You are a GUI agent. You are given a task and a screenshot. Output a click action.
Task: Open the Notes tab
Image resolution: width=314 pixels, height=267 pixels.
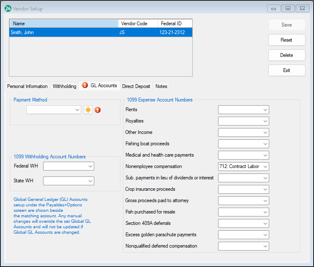[x=161, y=86]
